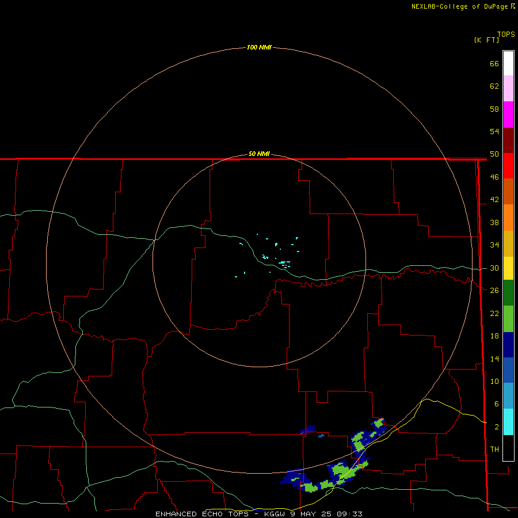Viewport: 518px width, 518px height.
Task: Click the bright red legend swatch
Action: click(x=508, y=166)
